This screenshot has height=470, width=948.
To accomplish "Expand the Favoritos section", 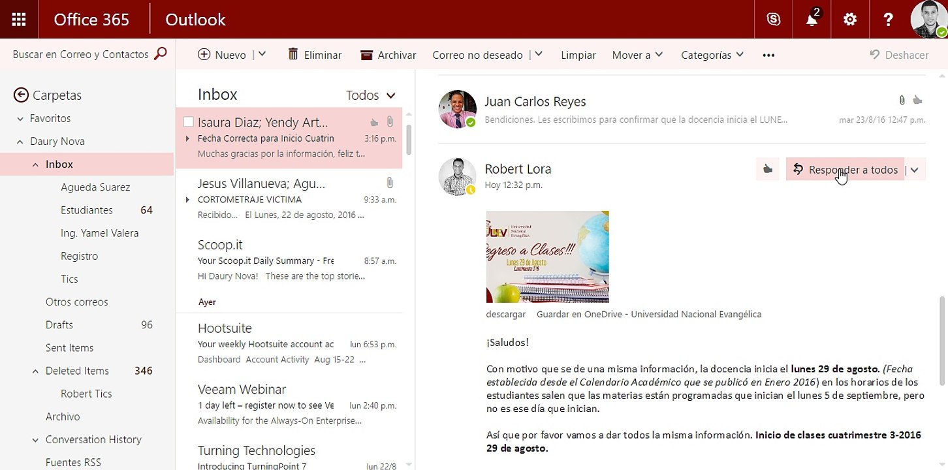I will [x=20, y=119].
